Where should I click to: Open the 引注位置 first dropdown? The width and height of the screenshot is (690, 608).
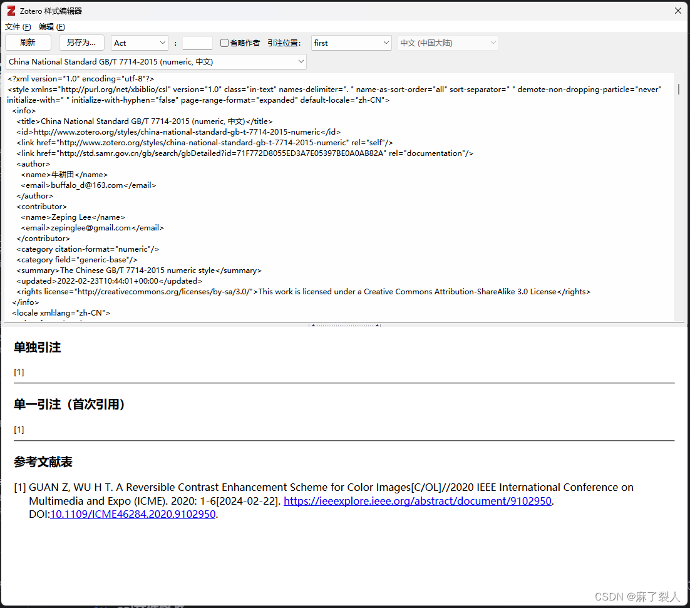pyautogui.click(x=351, y=43)
